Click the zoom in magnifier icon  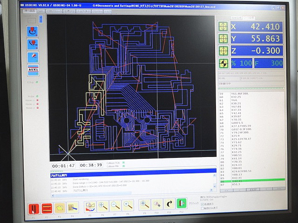103,205
